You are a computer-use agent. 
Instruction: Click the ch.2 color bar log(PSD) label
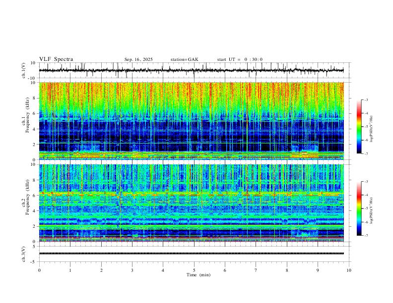pyautogui.click(x=372, y=210)
